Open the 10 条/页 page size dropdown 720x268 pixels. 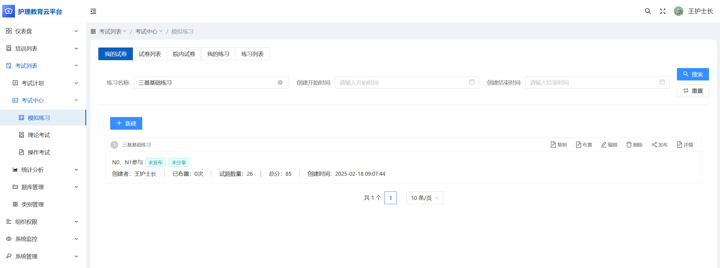click(x=425, y=198)
